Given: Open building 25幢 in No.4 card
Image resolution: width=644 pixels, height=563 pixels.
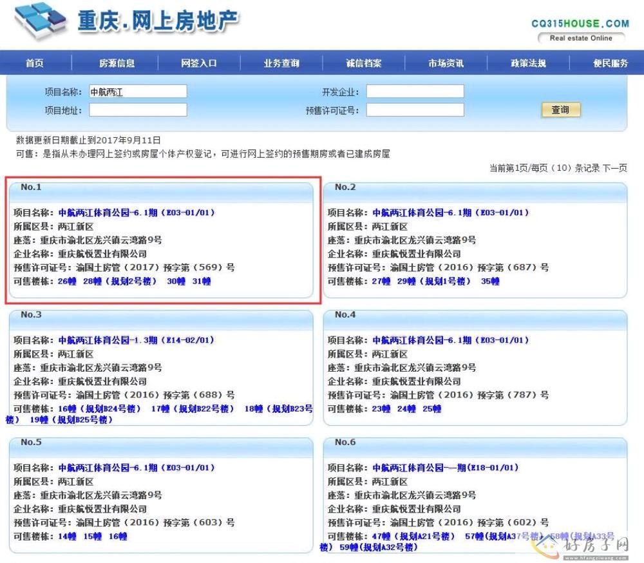Looking at the screenshot, I should click(432, 408).
